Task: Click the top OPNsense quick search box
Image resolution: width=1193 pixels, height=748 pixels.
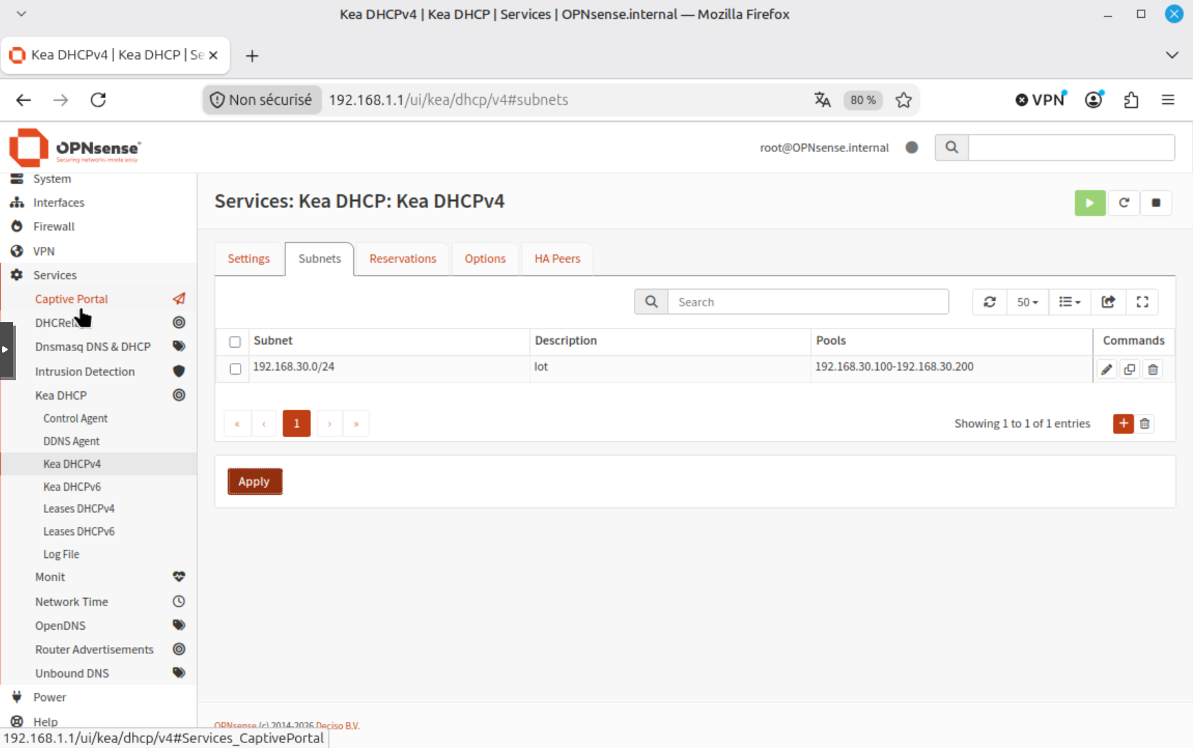Action: [1071, 147]
